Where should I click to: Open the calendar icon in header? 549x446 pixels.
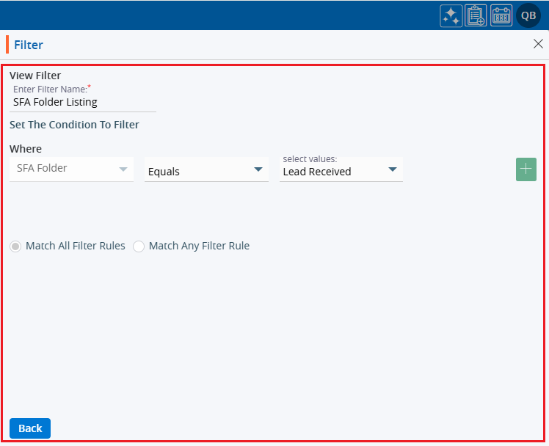[501, 16]
